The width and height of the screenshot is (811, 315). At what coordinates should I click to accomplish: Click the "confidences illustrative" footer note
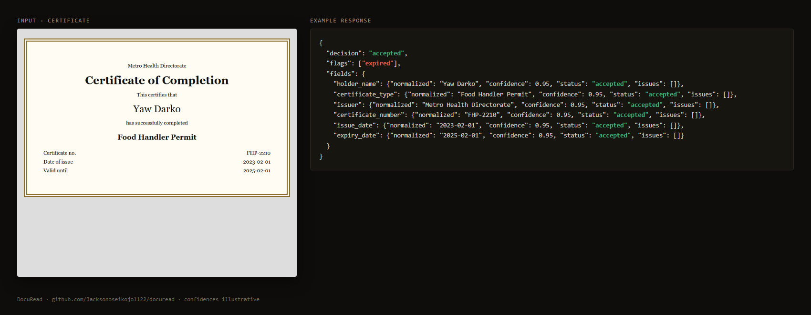(x=222, y=299)
